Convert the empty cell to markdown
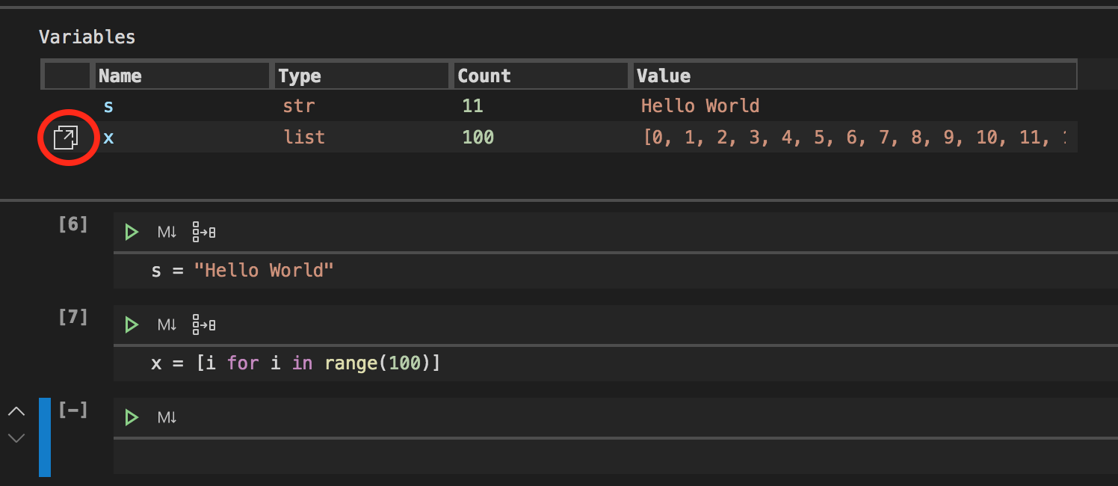Image resolution: width=1118 pixels, height=486 pixels. [x=167, y=418]
